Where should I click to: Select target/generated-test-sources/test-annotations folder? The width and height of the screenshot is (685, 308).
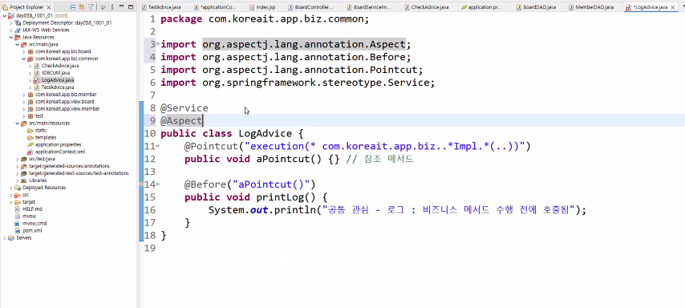coord(79,173)
